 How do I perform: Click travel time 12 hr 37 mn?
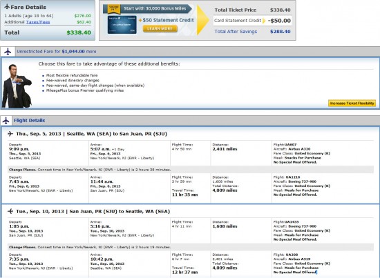[184, 272]
